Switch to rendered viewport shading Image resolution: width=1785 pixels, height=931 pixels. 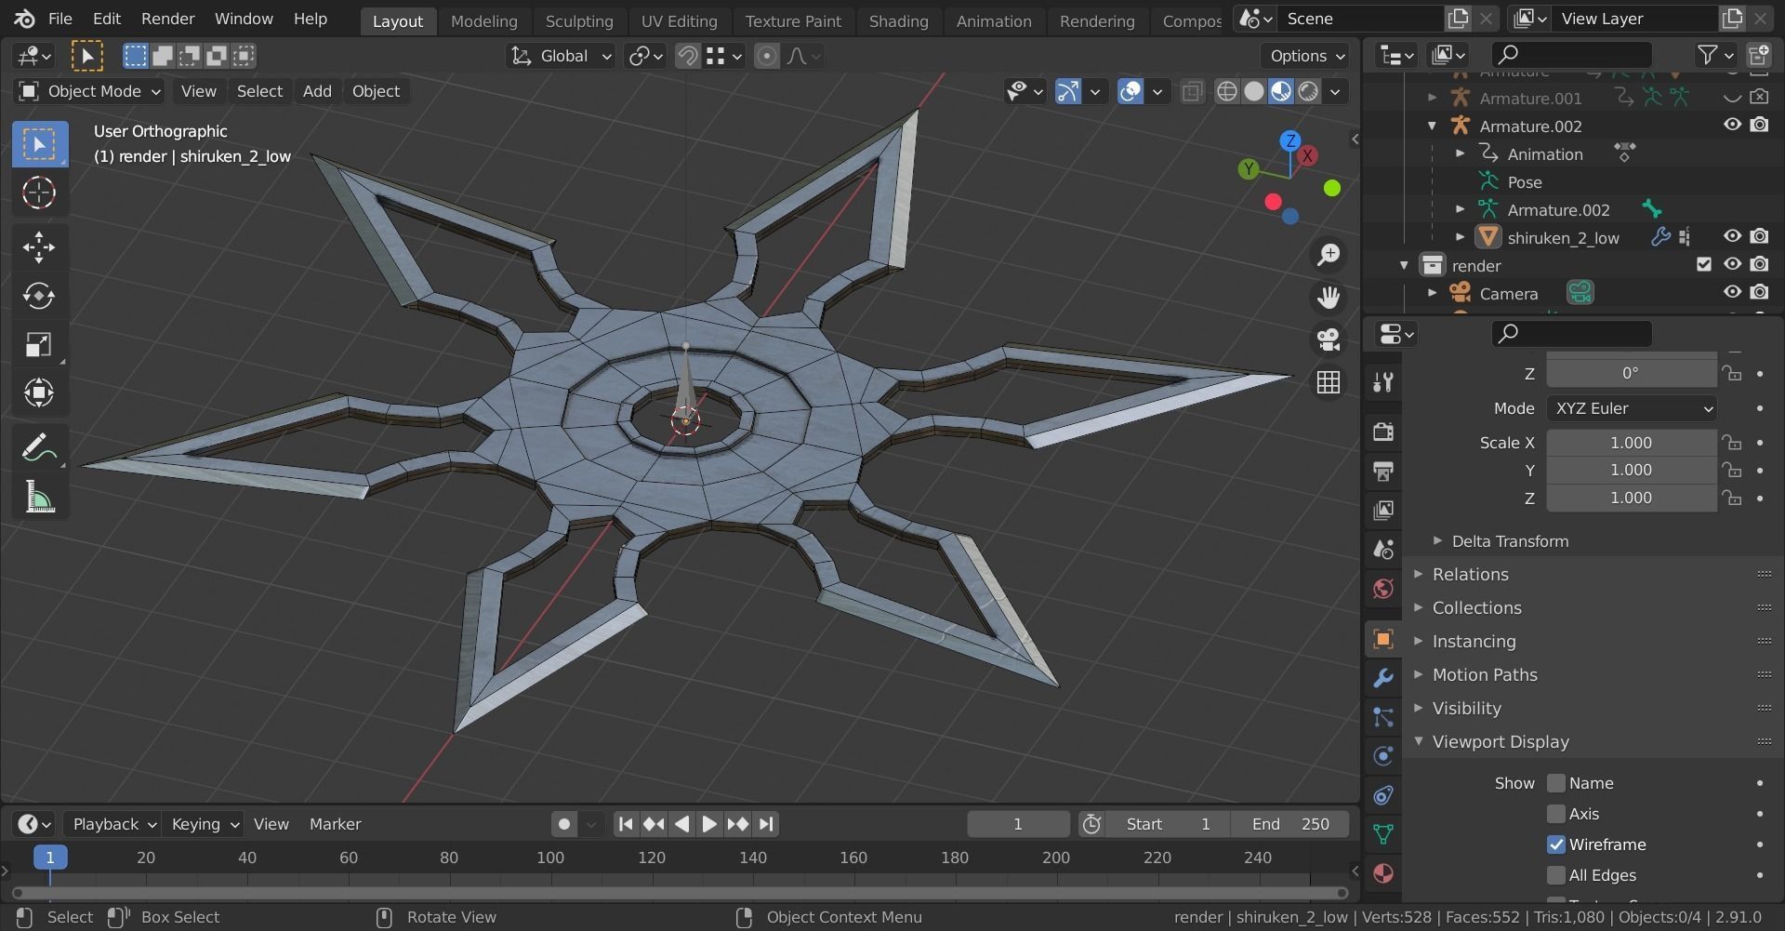[x=1308, y=91]
